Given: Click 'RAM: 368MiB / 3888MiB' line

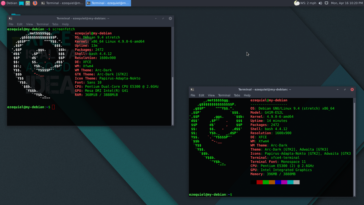Looking at the screenshot, I should click(x=96, y=95).
